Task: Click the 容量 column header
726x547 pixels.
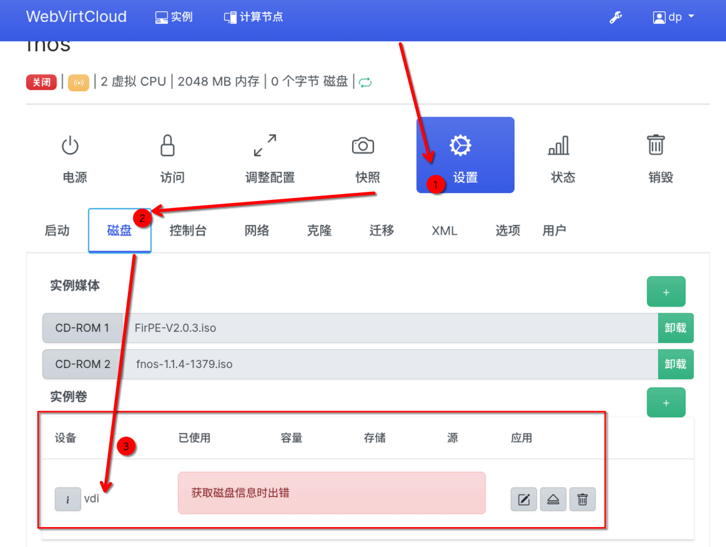Action: (x=292, y=438)
